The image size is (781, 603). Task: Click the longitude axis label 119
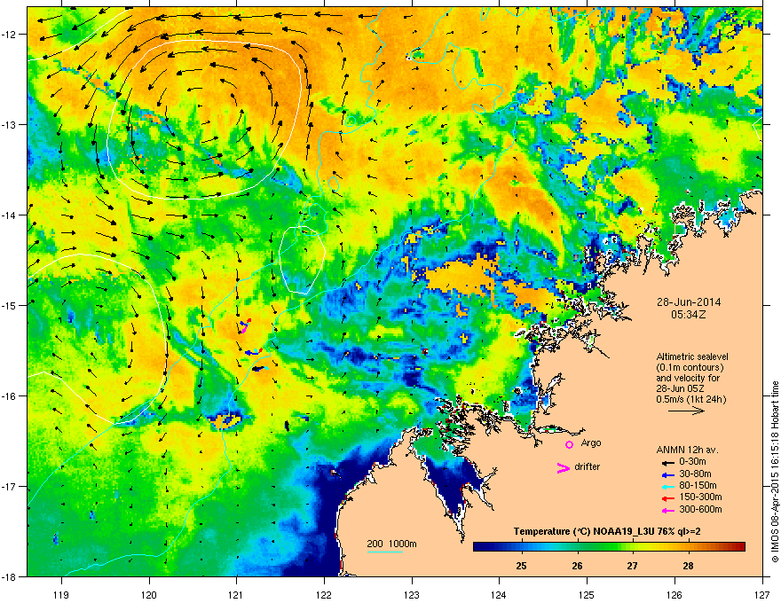[x=61, y=594]
